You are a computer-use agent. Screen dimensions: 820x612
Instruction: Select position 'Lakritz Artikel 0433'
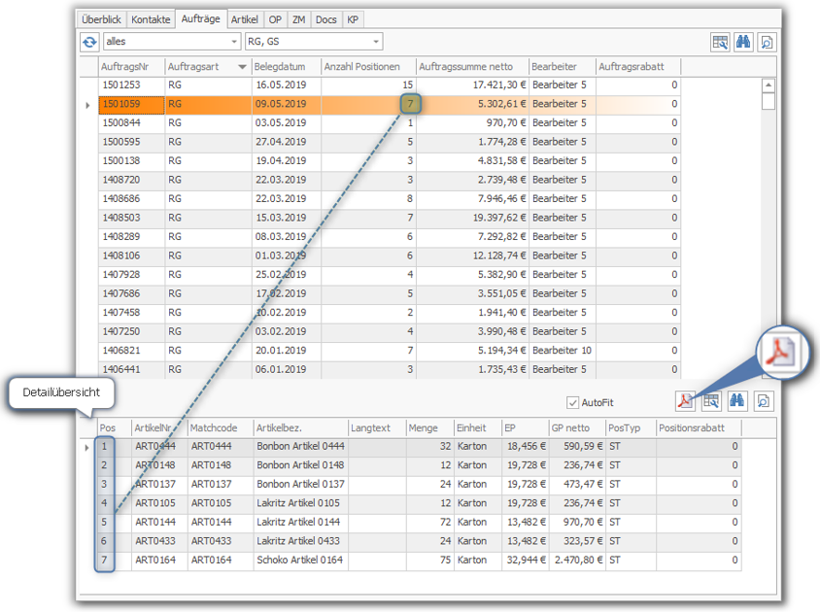click(301, 541)
